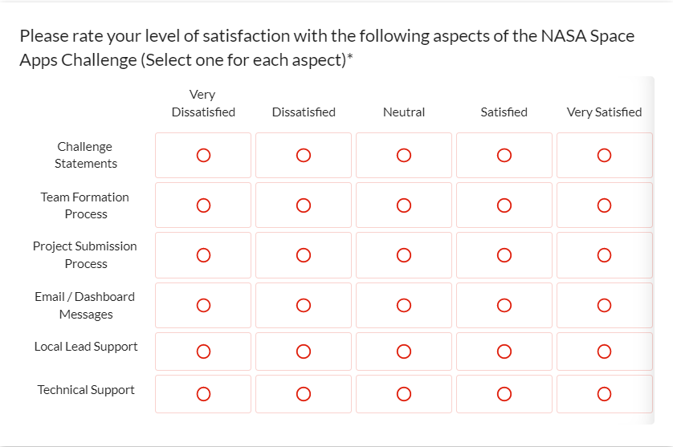The height and width of the screenshot is (447, 673).
Task: Select Very Dissatisfied for Project Submission Process
Action: (203, 255)
